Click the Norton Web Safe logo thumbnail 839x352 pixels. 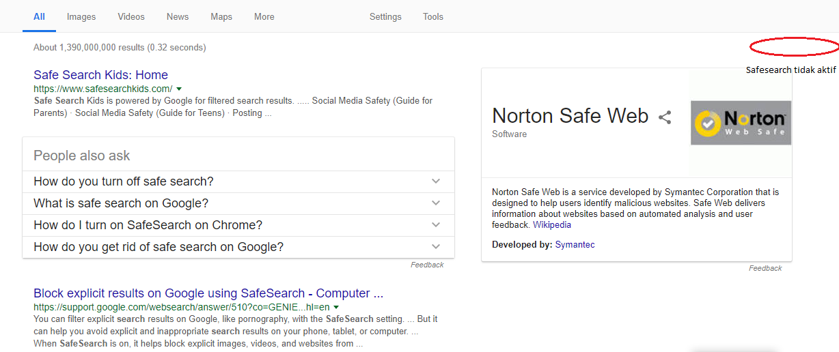pos(741,123)
